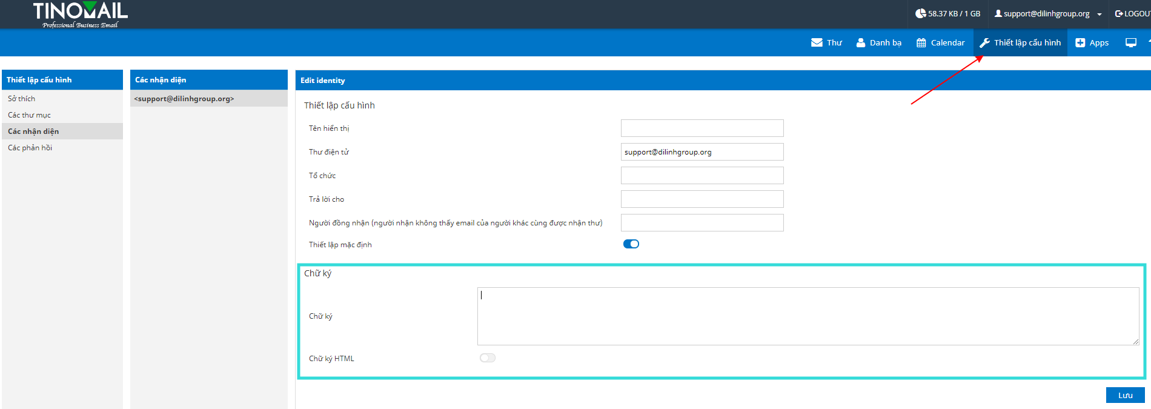Viewport: 1151px width, 409px height.
Task: Open Thiết lập cấu hình settings tab
Action: click(x=1020, y=42)
